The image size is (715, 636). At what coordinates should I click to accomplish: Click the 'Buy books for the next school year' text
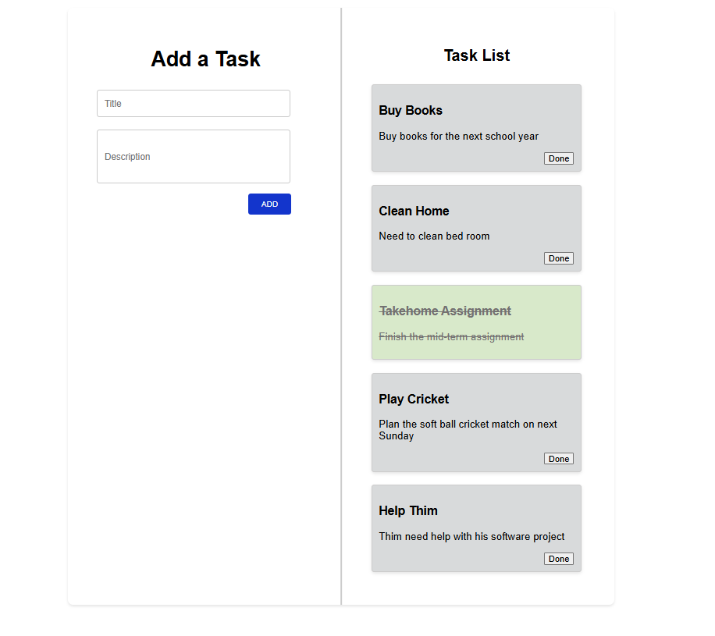458,137
